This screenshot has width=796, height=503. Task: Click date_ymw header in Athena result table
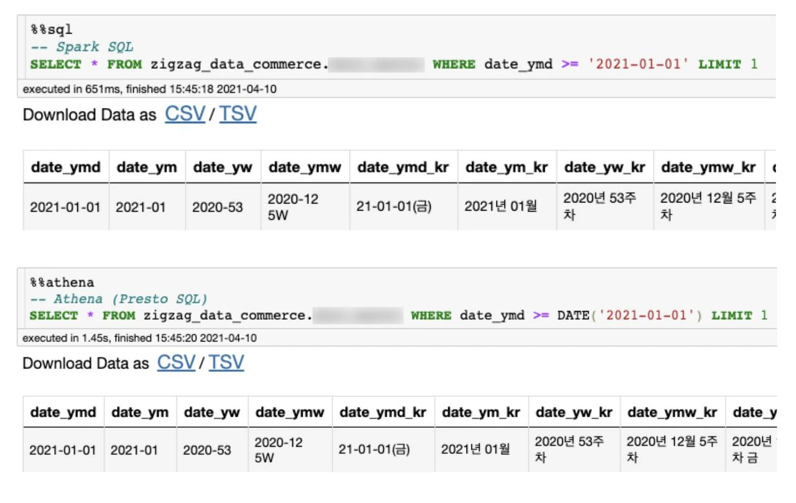[290, 412]
